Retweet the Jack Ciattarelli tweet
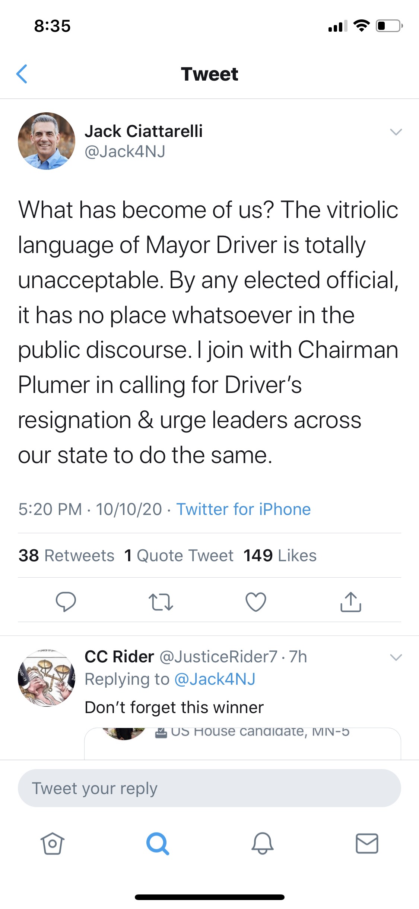The height and width of the screenshot is (909, 419). pos(161,602)
